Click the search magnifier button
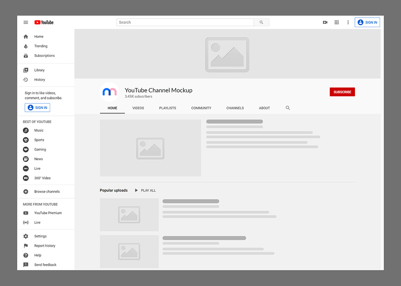The image size is (401, 286). point(261,22)
